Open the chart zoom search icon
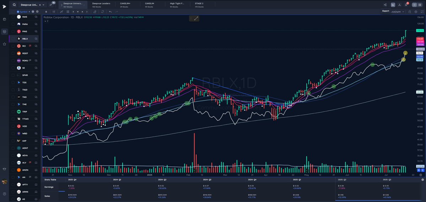This screenshot has width=426, height=202. (410, 12)
